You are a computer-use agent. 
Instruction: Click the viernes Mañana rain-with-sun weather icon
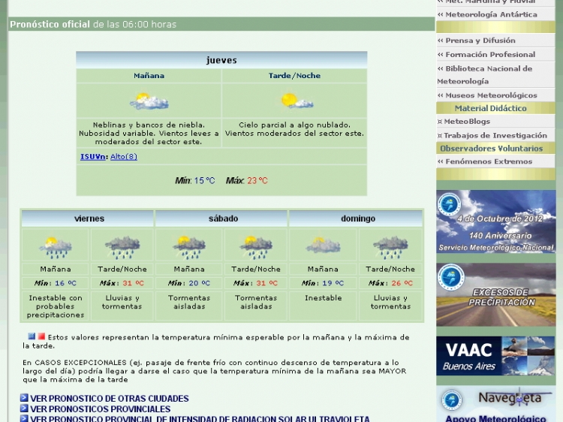point(56,248)
